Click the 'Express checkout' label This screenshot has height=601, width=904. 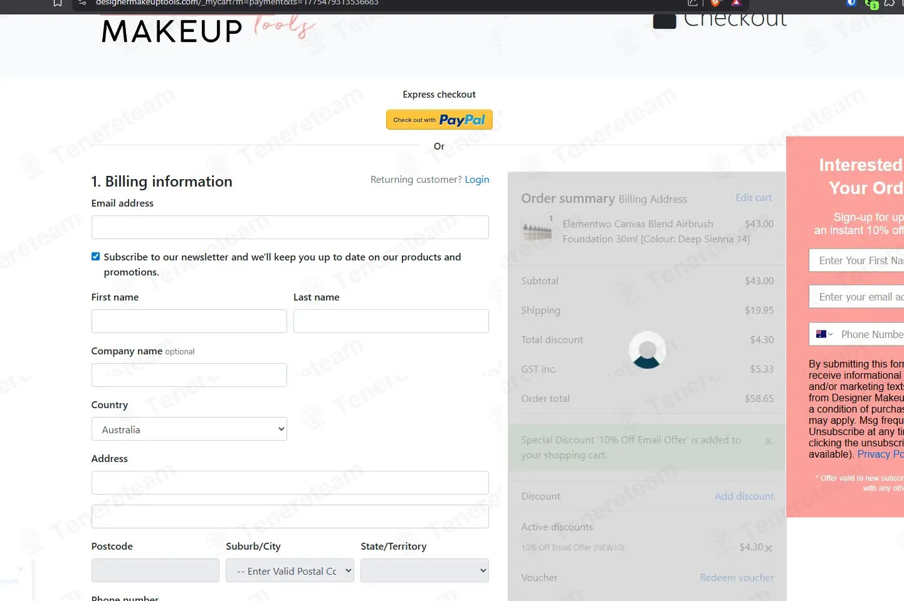pos(439,95)
